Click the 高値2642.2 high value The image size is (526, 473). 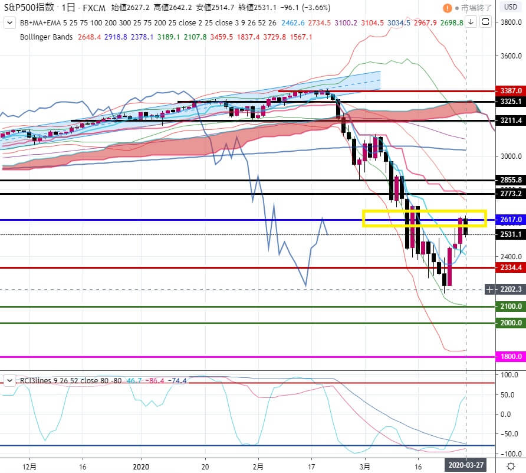click(173, 8)
